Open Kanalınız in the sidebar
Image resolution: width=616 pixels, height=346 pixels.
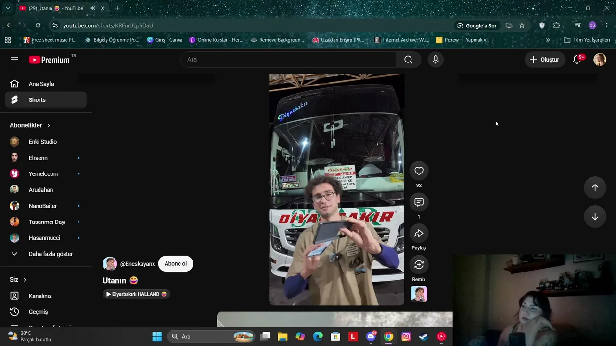tap(46, 296)
